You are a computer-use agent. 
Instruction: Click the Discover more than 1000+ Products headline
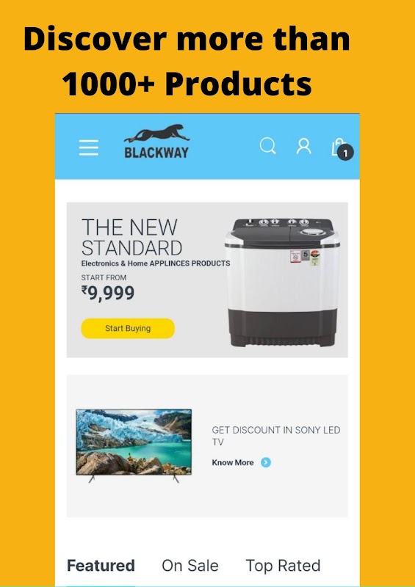tap(187, 61)
